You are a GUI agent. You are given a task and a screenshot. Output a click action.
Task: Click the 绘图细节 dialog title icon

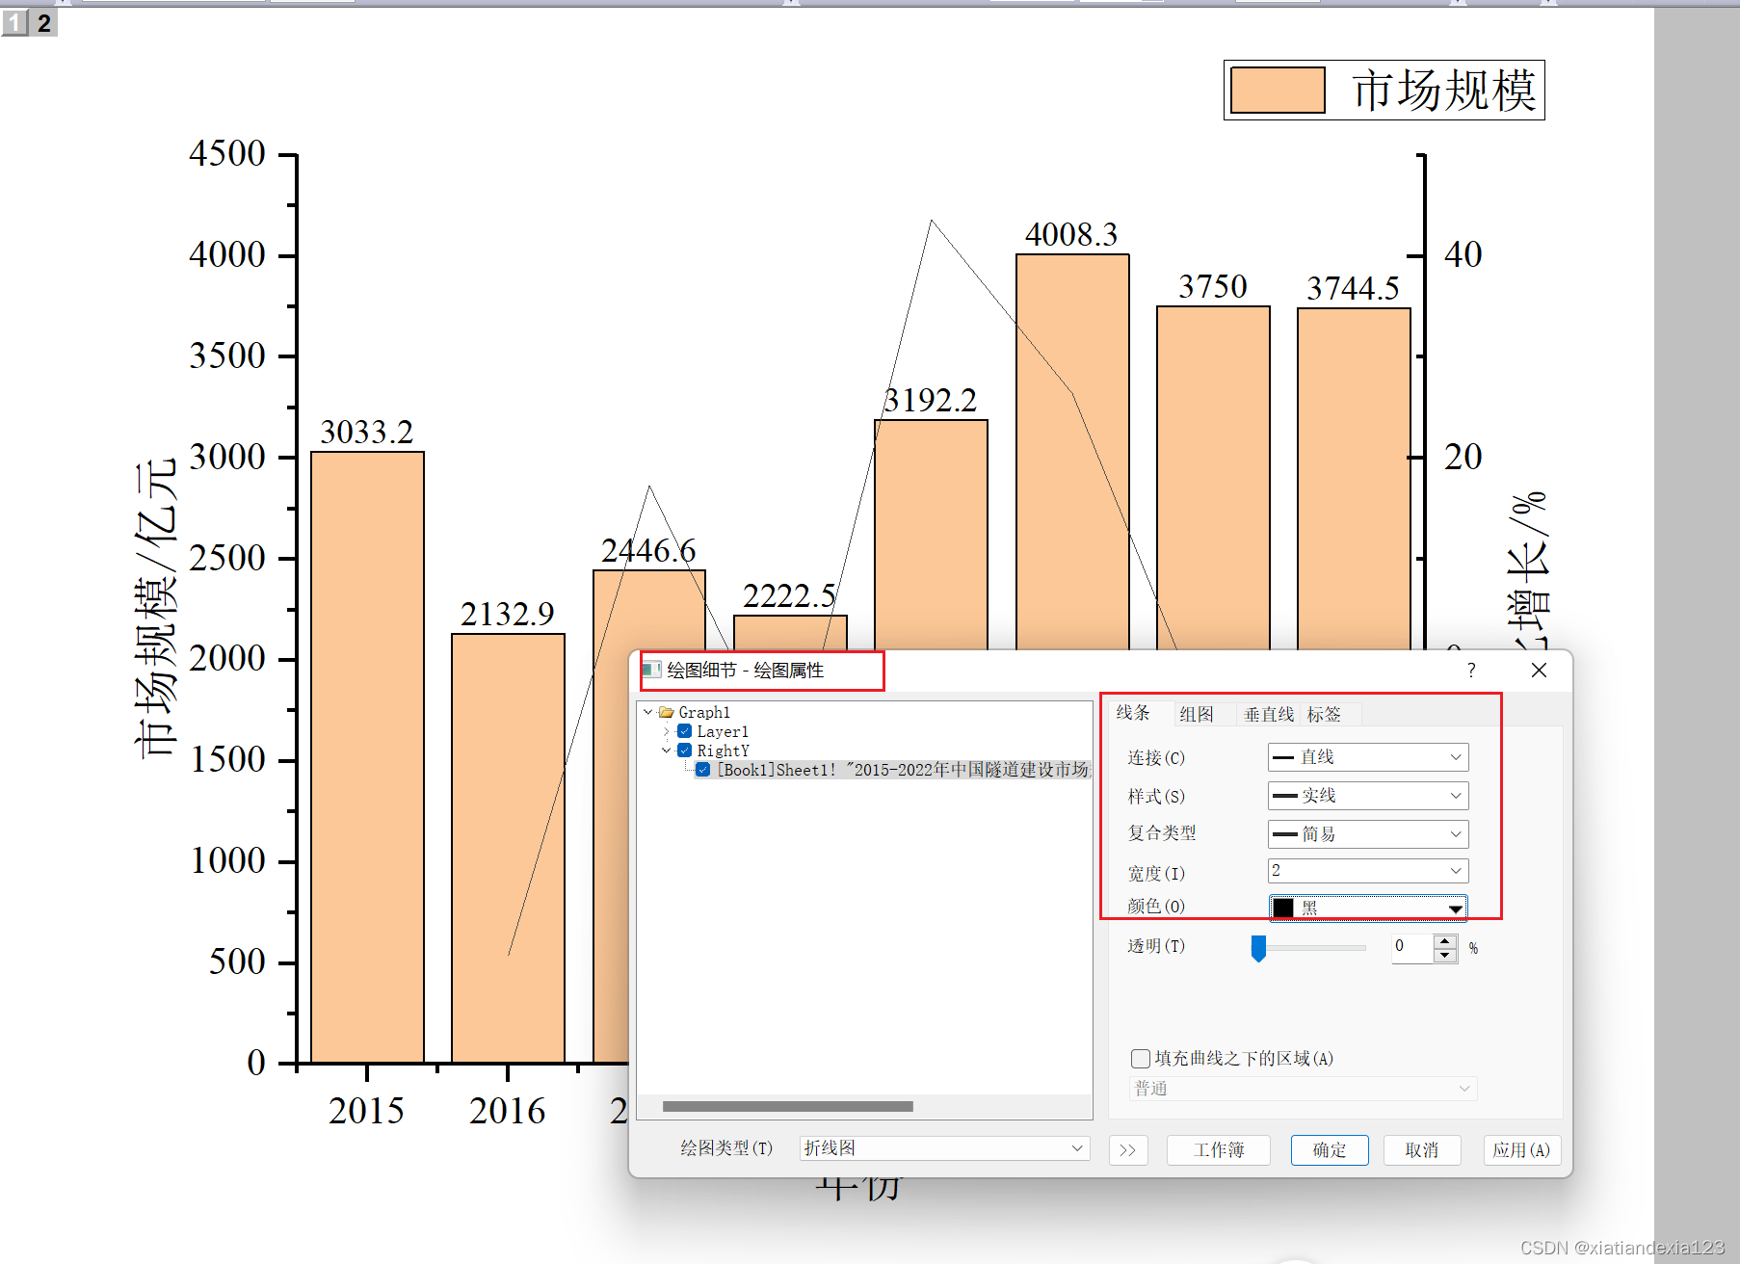point(652,670)
